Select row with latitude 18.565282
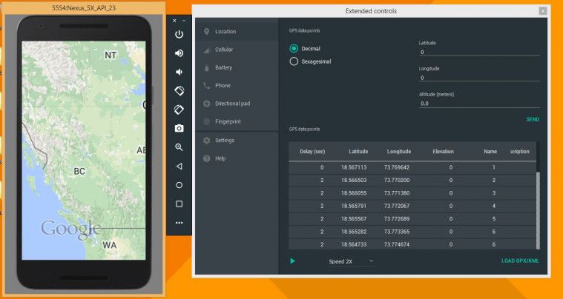 [412, 232]
